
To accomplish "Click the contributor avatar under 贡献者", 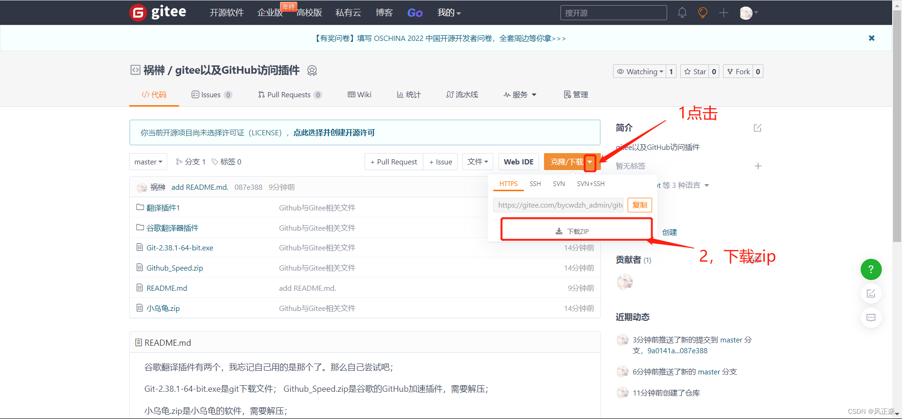I will [625, 282].
